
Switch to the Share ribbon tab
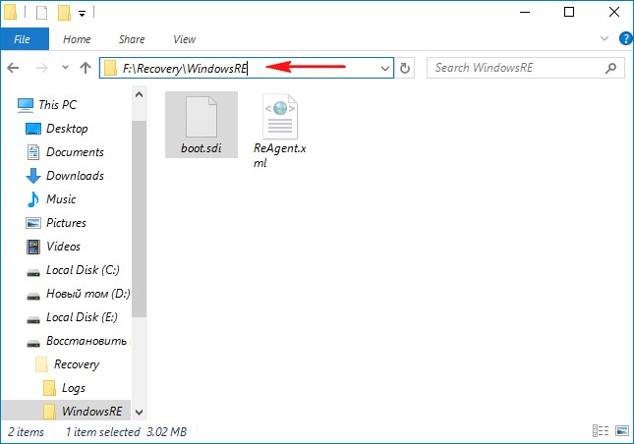coord(132,39)
